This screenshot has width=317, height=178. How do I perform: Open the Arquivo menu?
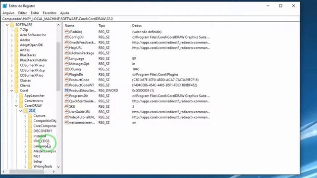[8, 13]
